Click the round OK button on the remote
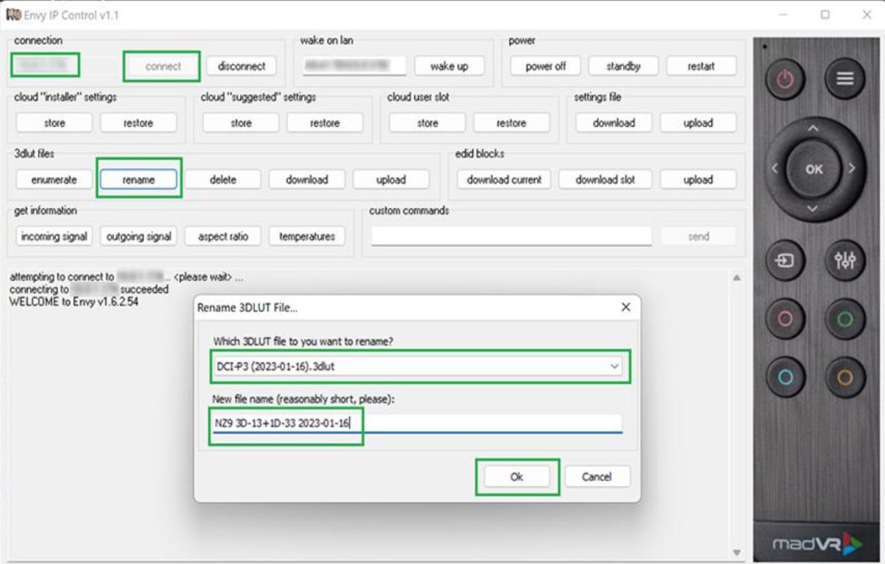This screenshot has width=885, height=564. (813, 168)
